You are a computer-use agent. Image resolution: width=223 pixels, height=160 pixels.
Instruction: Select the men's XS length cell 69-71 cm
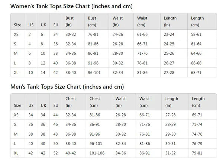click(197, 115)
